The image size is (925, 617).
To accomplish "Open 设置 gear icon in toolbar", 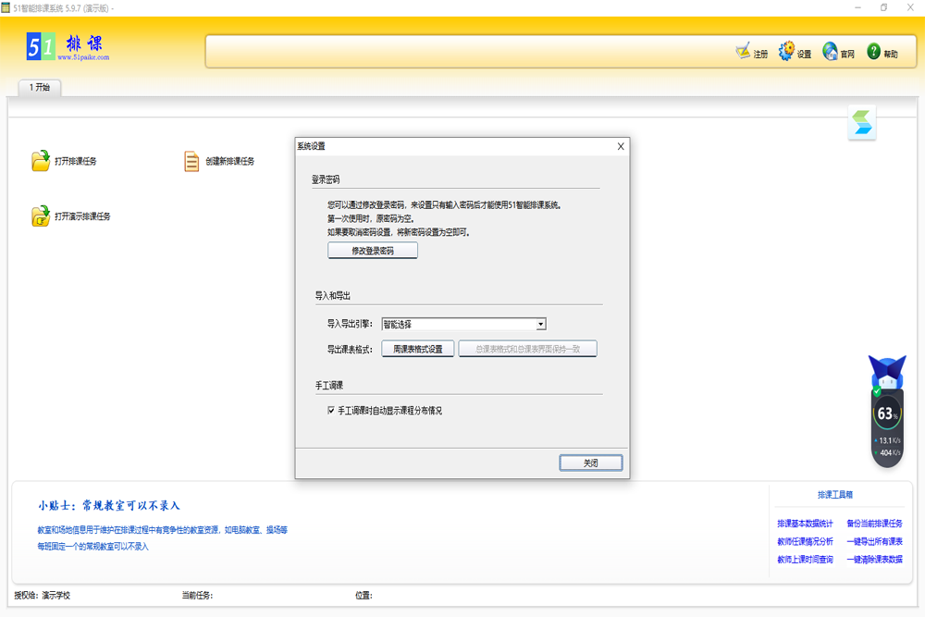I will coord(786,52).
